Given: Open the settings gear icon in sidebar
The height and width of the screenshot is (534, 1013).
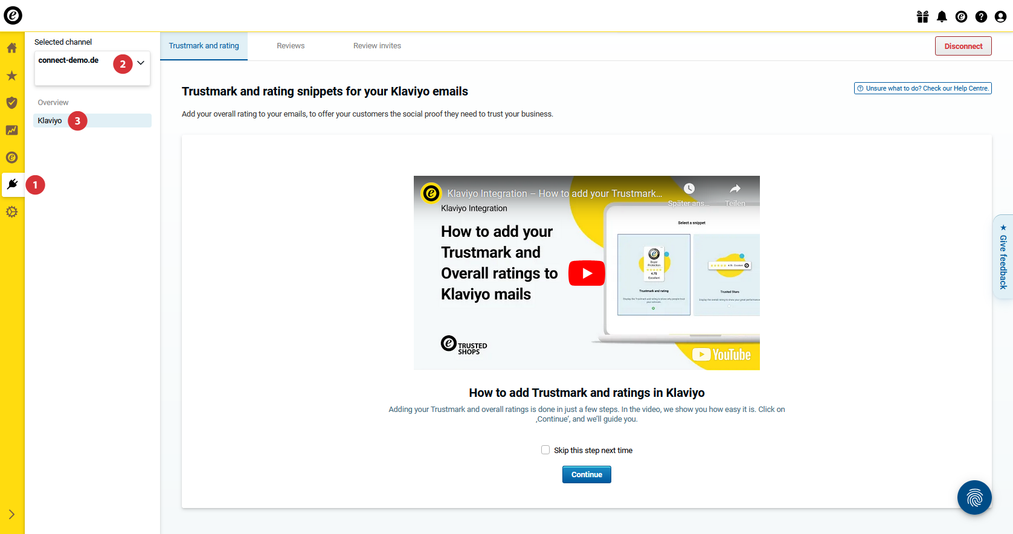Looking at the screenshot, I should [12, 212].
